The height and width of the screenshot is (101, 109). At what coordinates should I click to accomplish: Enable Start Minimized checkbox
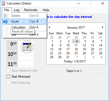pos(8,77)
